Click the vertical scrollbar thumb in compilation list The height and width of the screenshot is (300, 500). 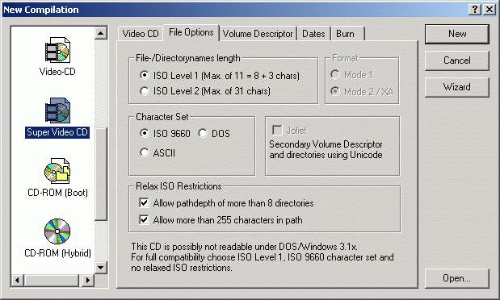point(101,174)
